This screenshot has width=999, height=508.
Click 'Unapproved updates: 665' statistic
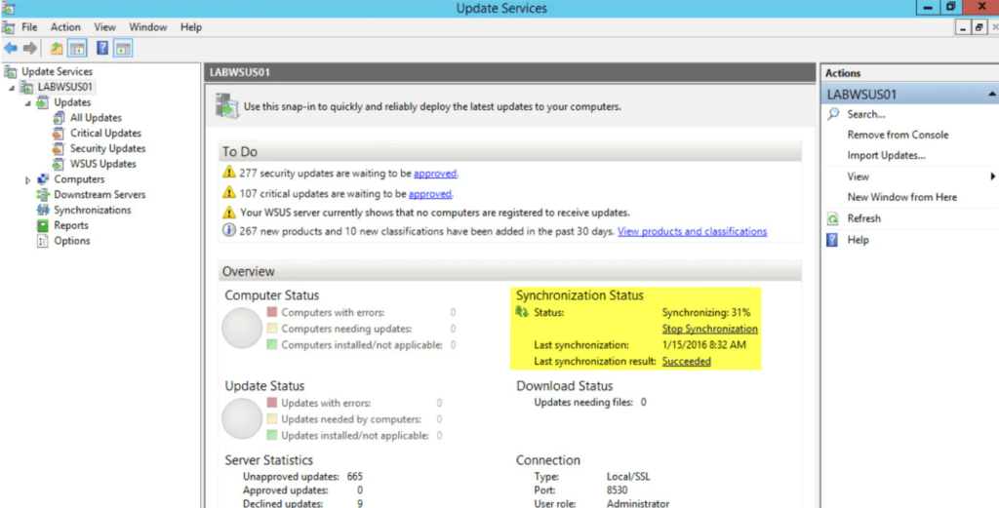[302, 476]
